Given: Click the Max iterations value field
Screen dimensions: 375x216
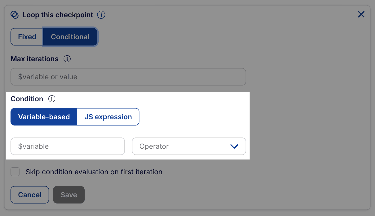Looking at the screenshot, I should (128, 77).
